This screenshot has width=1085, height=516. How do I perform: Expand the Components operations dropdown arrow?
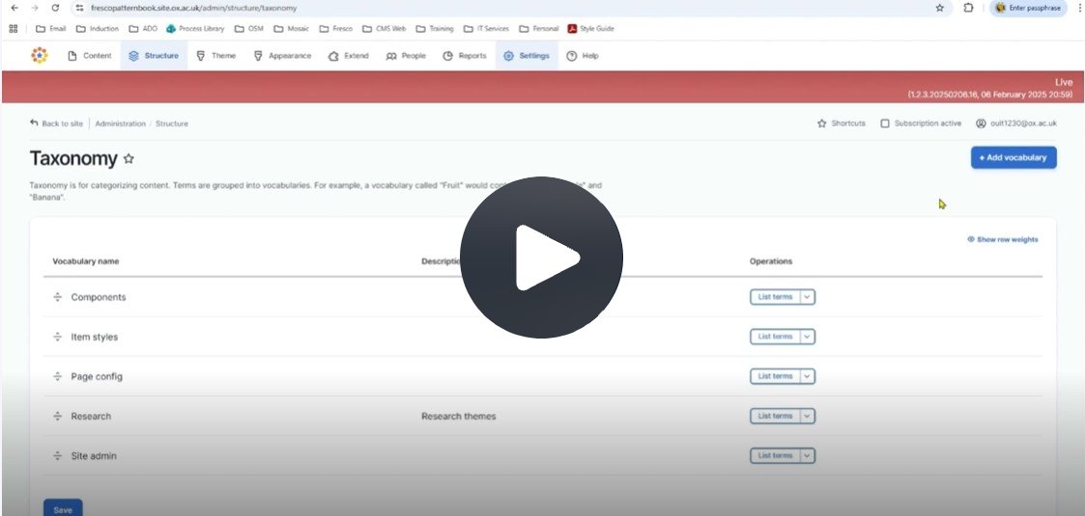[808, 297]
